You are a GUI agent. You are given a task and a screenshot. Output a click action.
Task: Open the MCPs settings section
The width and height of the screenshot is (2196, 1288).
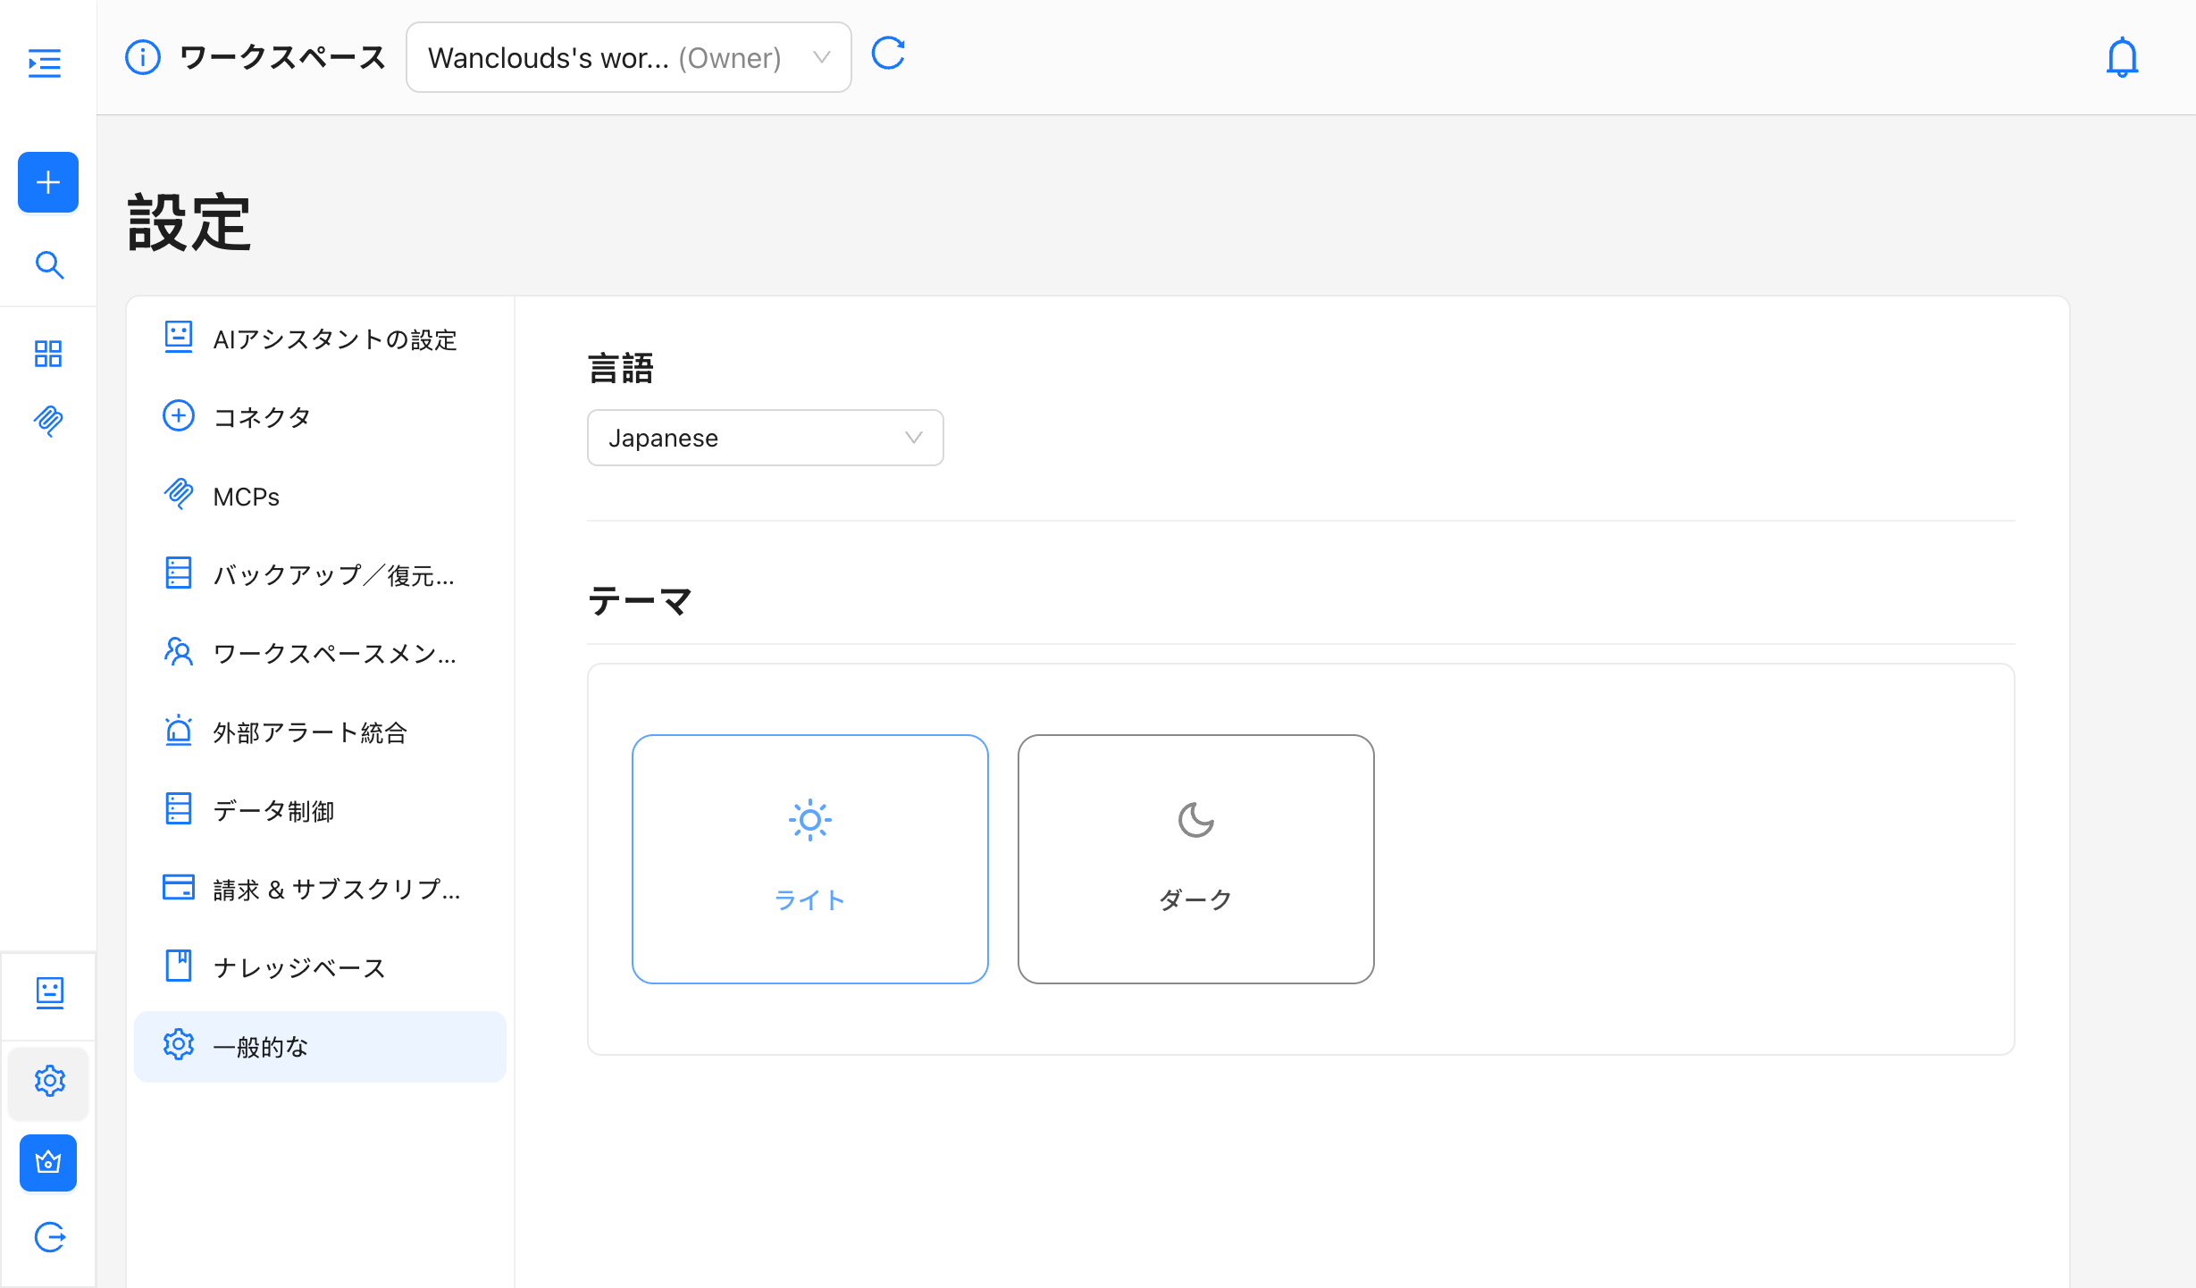[x=246, y=497]
